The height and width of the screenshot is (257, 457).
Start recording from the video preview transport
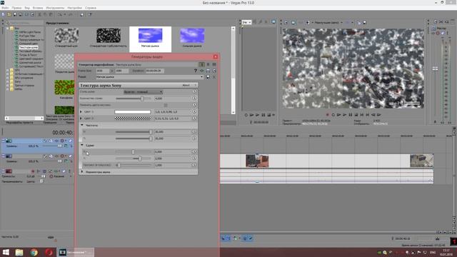pyautogui.click(x=328, y=115)
